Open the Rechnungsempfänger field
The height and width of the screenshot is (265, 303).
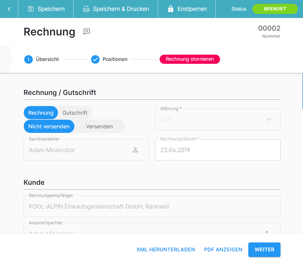pyautogui.click(x=152, y=207)
